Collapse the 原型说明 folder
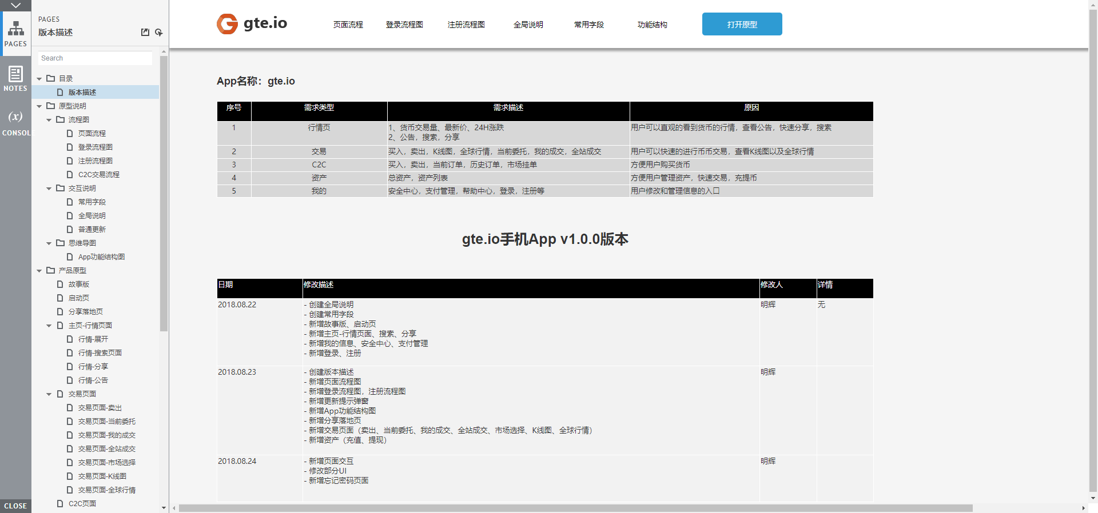The height and width of the screenshot is (513, 1098). (x=39, y=106)
